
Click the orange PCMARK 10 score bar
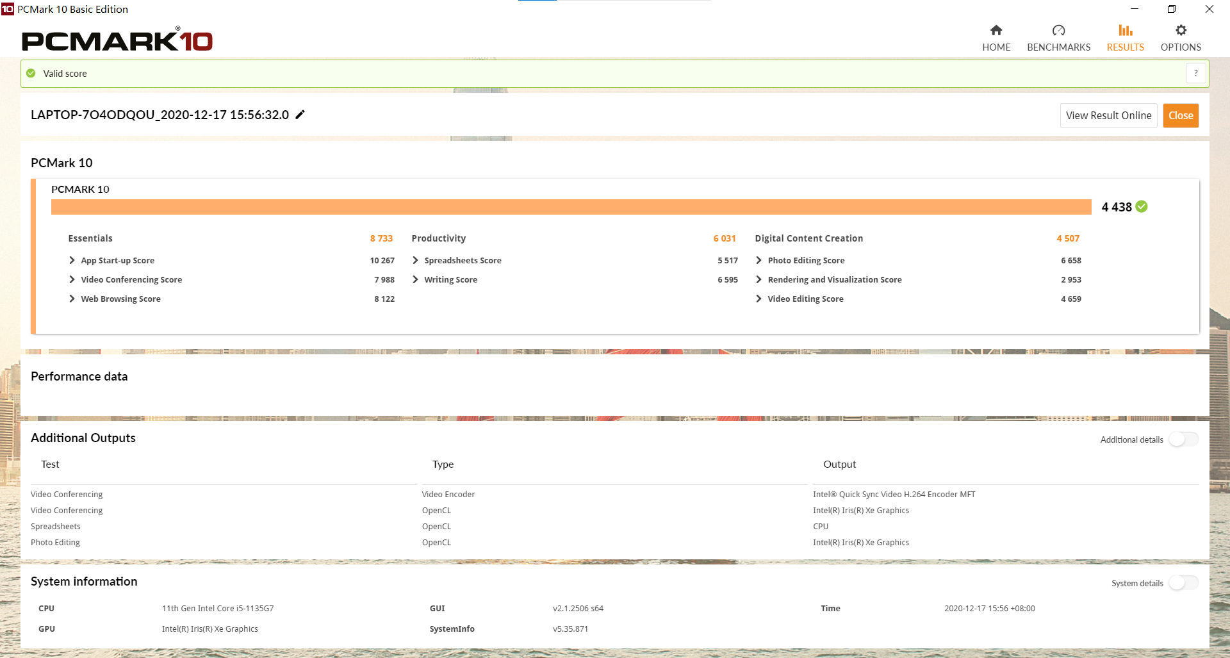pos(571,206)
